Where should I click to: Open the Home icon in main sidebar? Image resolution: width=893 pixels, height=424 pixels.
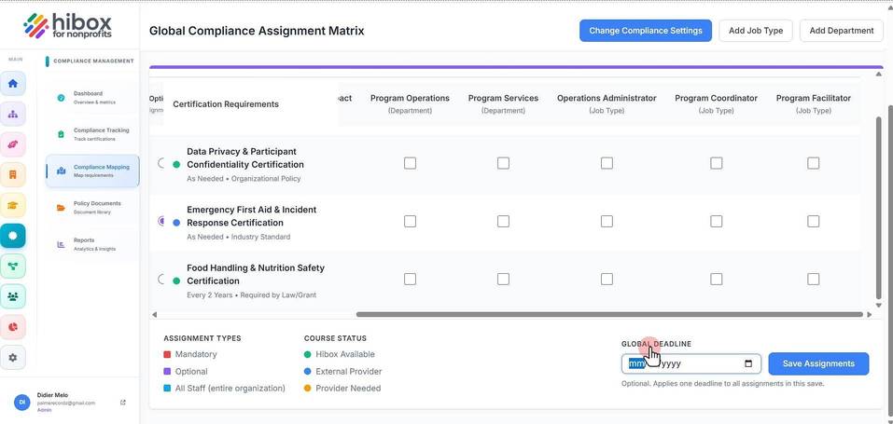click(x=12, y=84)
